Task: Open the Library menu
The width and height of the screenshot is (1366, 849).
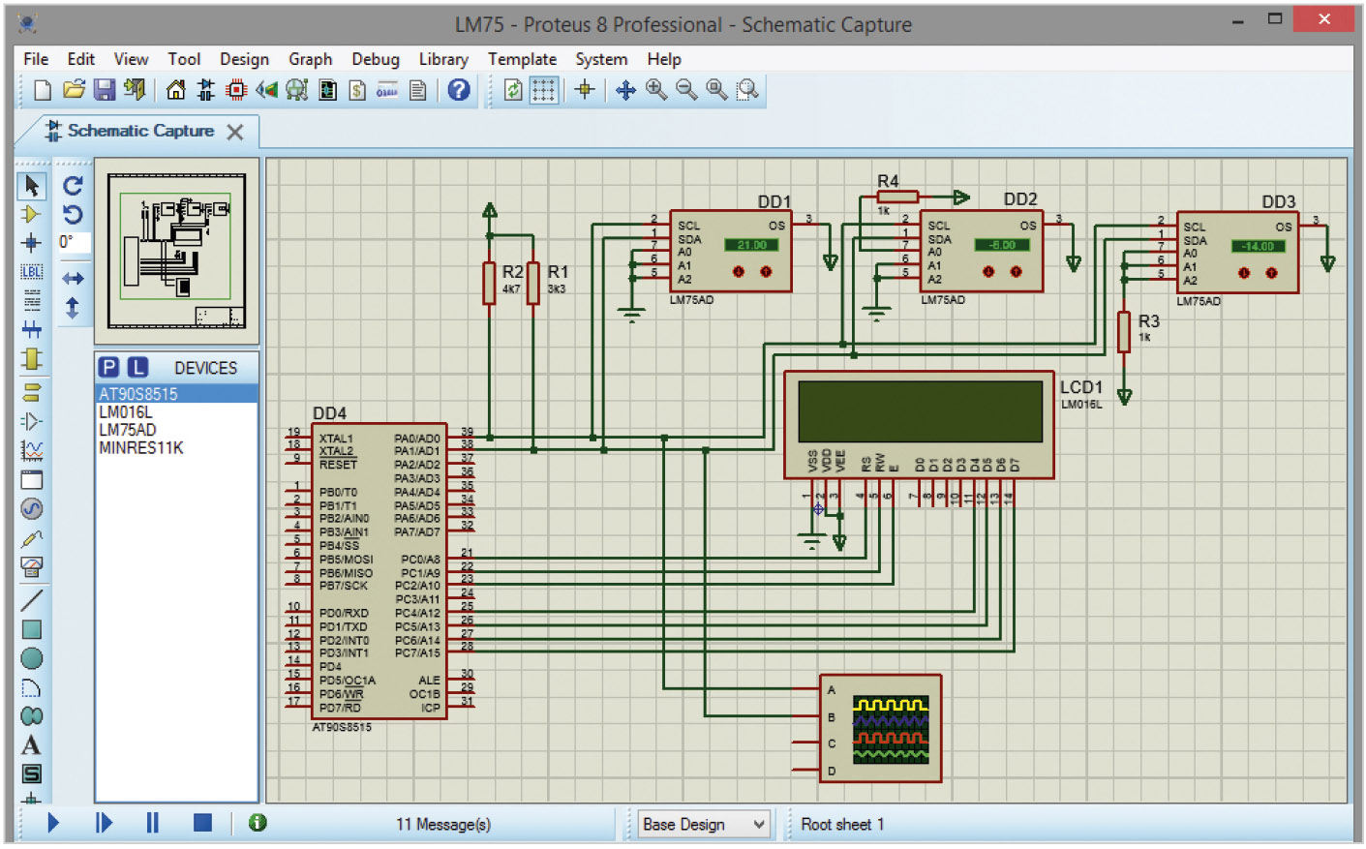Action: (443, 59)
